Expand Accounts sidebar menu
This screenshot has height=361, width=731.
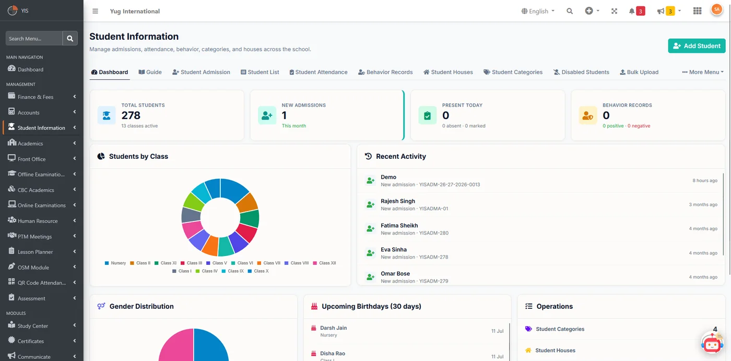click(x=42, y=112)
